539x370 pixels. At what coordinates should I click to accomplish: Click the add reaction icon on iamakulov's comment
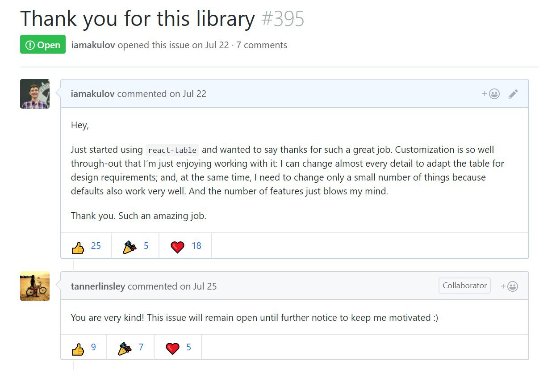pos(491,94)
